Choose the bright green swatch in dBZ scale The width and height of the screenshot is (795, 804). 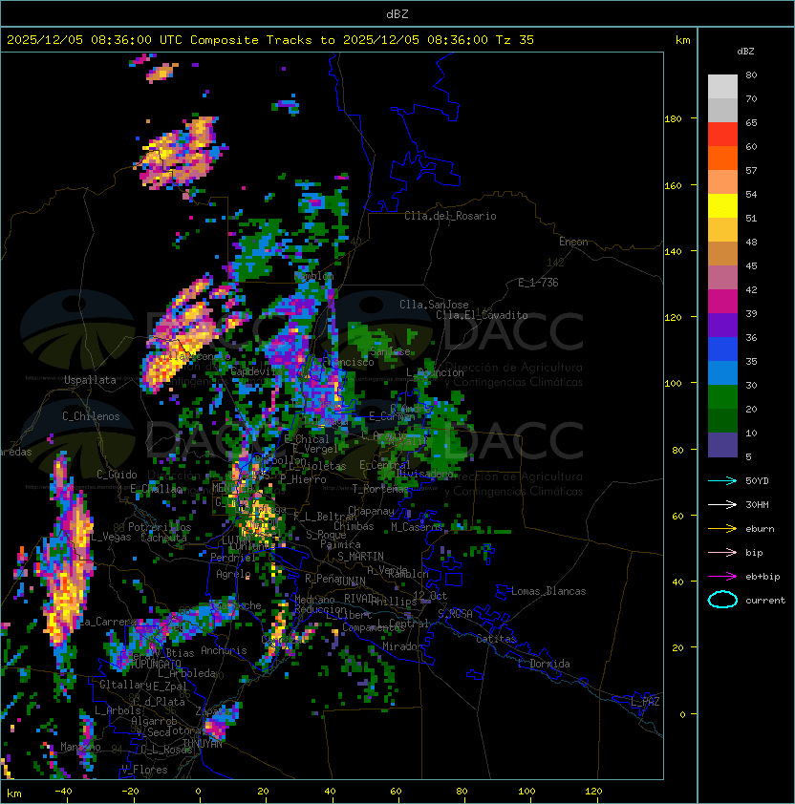tap(722, 397)
